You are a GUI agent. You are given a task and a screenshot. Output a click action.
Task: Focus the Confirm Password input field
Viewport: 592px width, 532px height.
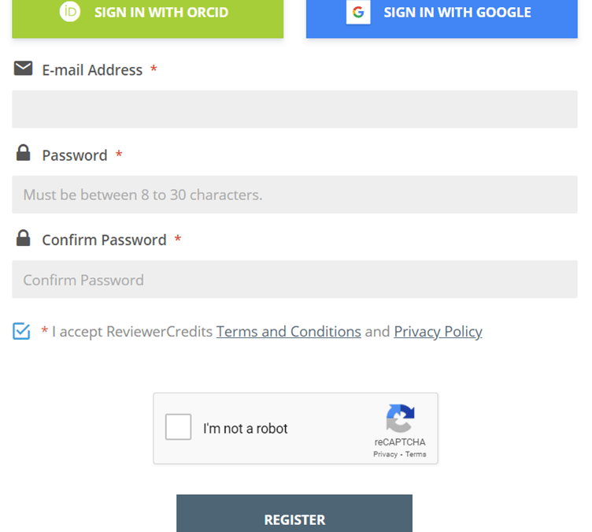[294, 280]
